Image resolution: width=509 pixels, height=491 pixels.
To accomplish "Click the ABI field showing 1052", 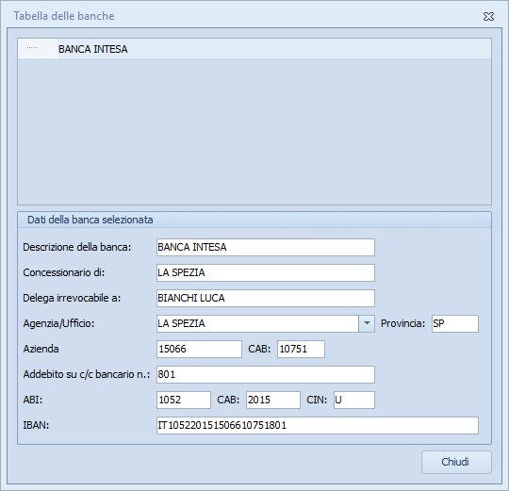I will coord(184,400).
